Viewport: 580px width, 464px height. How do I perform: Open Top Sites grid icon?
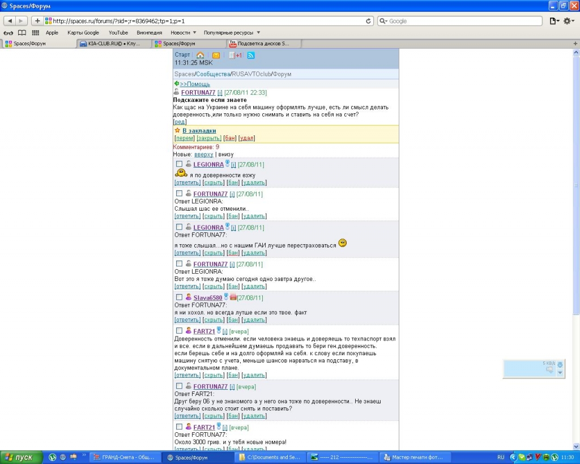[36, 33]
